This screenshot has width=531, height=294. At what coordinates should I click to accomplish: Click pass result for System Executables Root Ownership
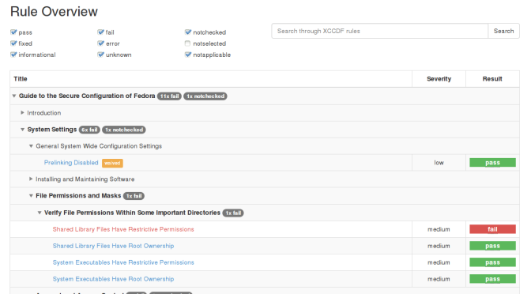click(492, 279)
